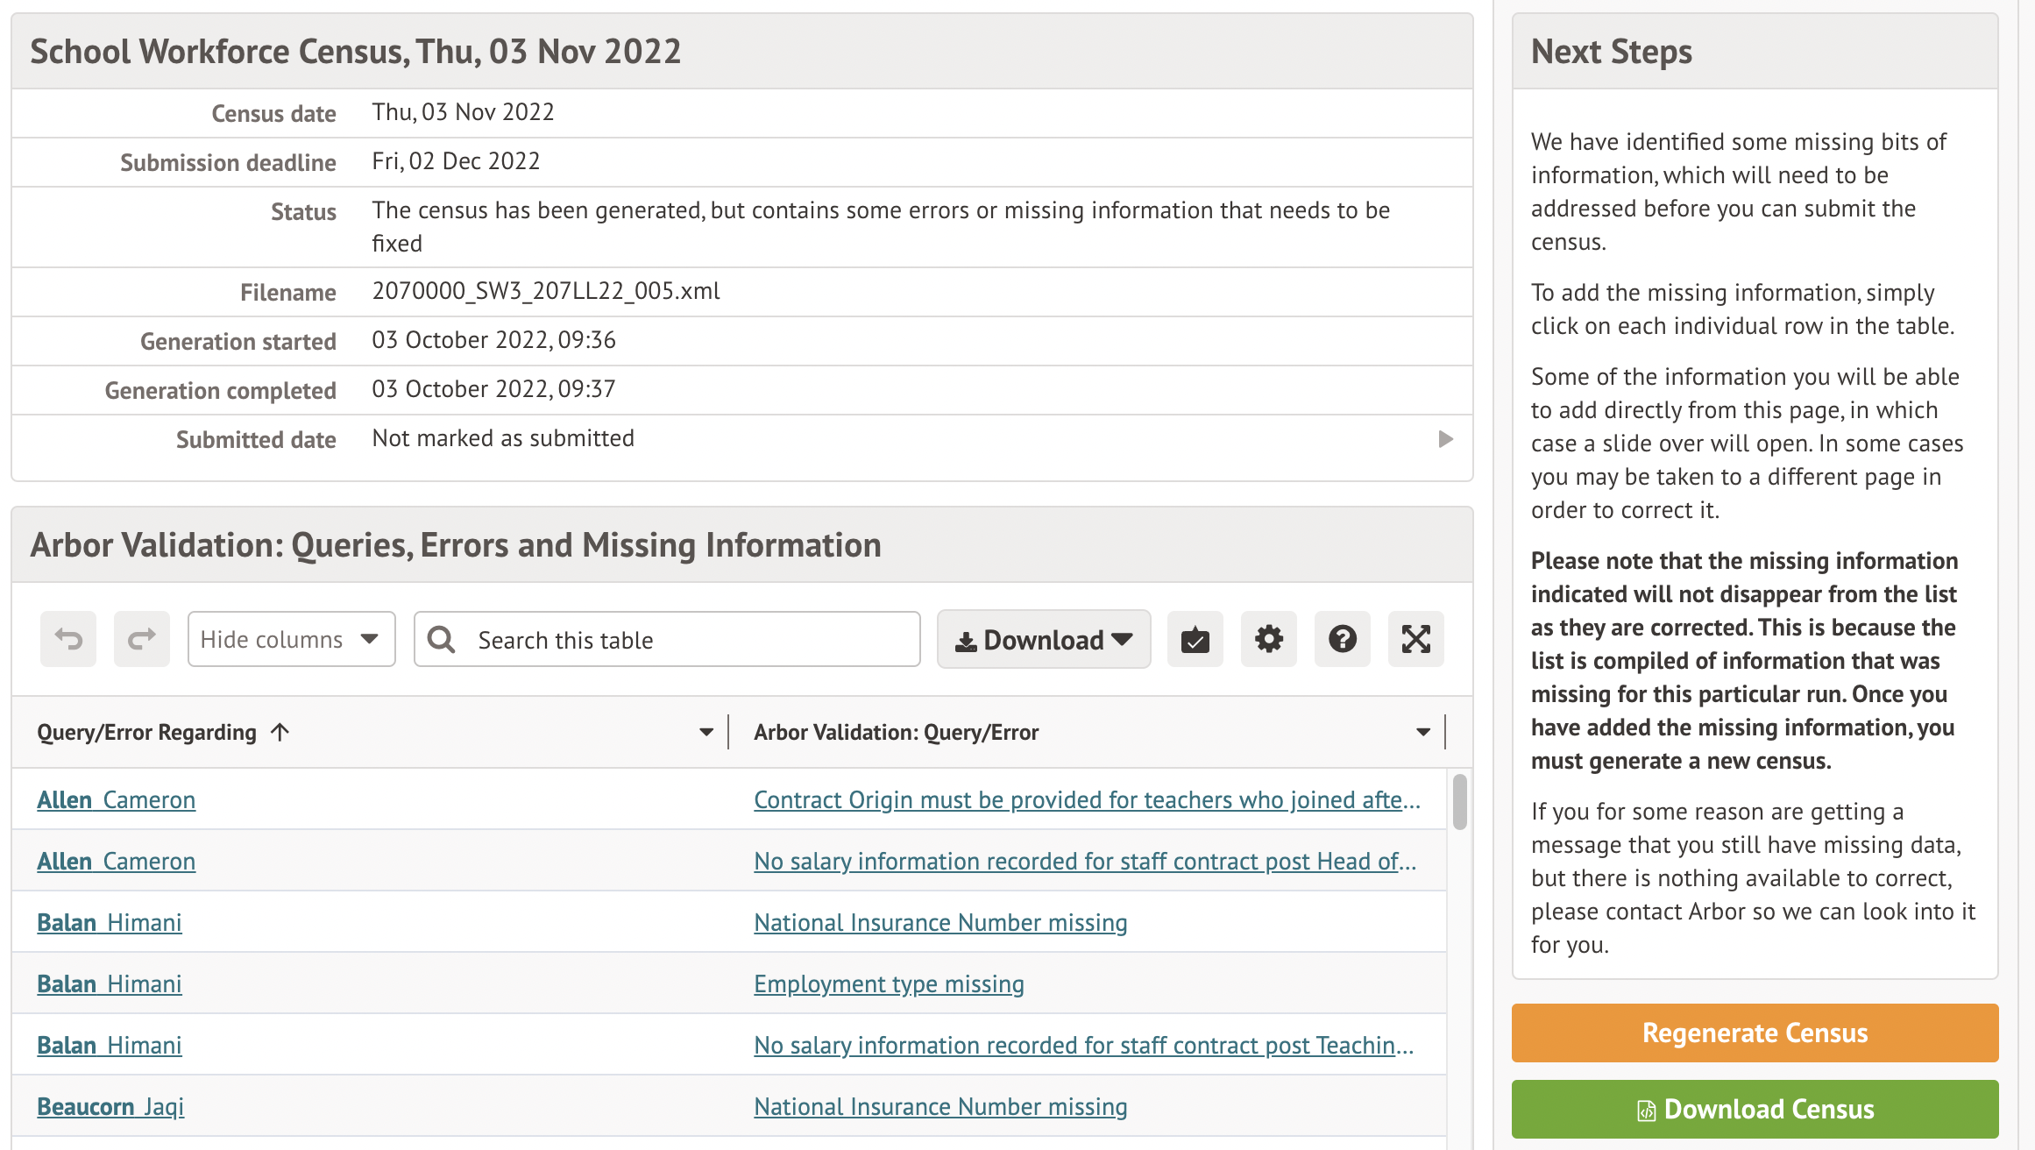Open first Allen Cameron staff link

tap(116, 800)
